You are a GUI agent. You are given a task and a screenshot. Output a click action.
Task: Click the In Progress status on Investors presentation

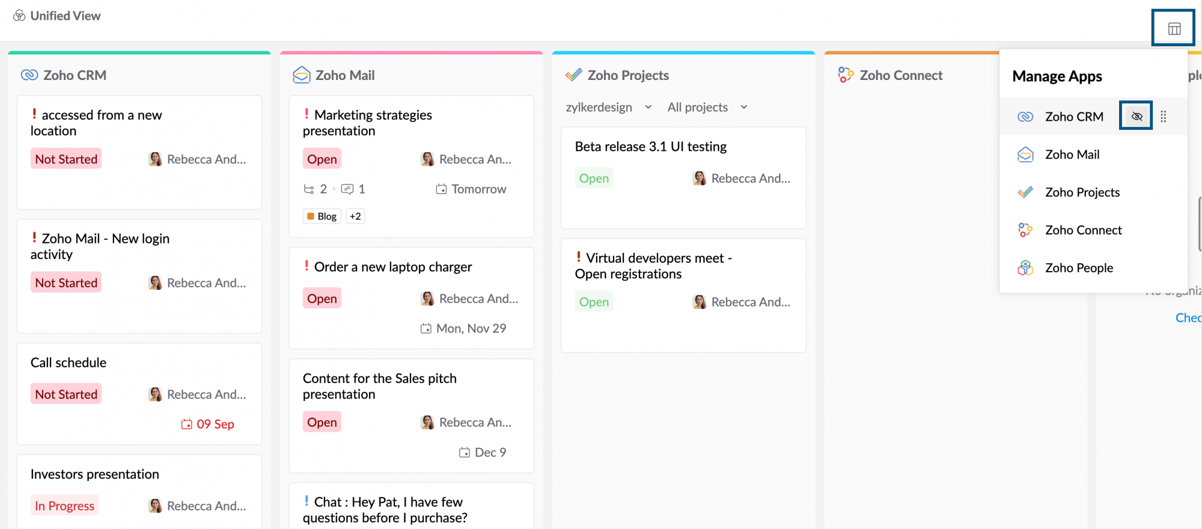point(64,506)
